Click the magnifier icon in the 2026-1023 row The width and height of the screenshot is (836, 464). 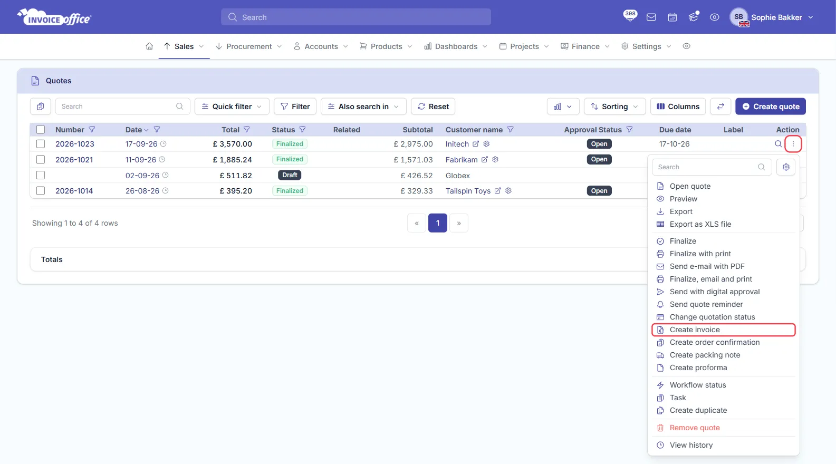778,144
